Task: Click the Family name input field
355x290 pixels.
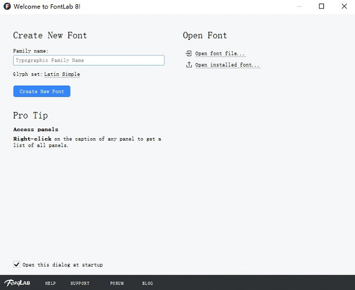Action: pos(89,60)
